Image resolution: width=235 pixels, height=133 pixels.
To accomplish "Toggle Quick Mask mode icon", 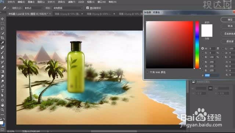I will pos(3,130).
